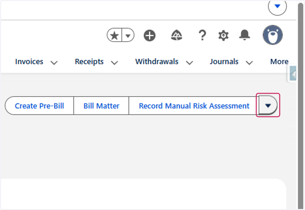305x210 pixels.
Task: Expand the Invoices tab chevron
Action: [x=54, y=63]
